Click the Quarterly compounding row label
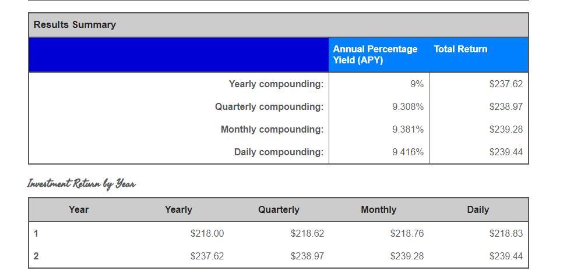The image size is (574, 271). pos(269,107)
